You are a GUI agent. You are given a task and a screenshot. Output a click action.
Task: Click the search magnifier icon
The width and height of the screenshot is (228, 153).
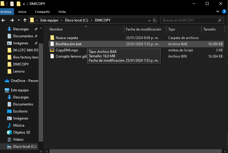click(220, 20)
